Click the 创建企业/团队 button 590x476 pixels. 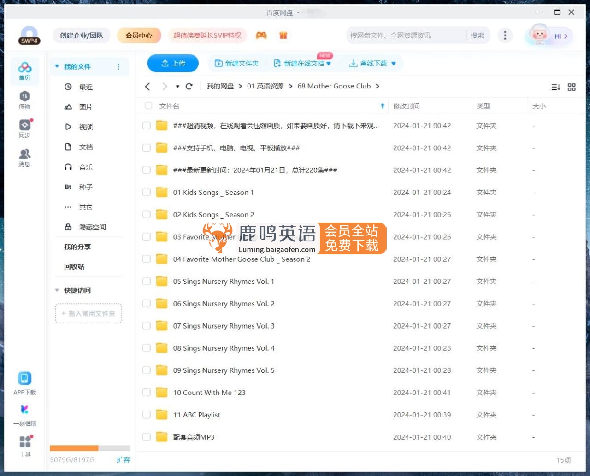click(82, 35)
